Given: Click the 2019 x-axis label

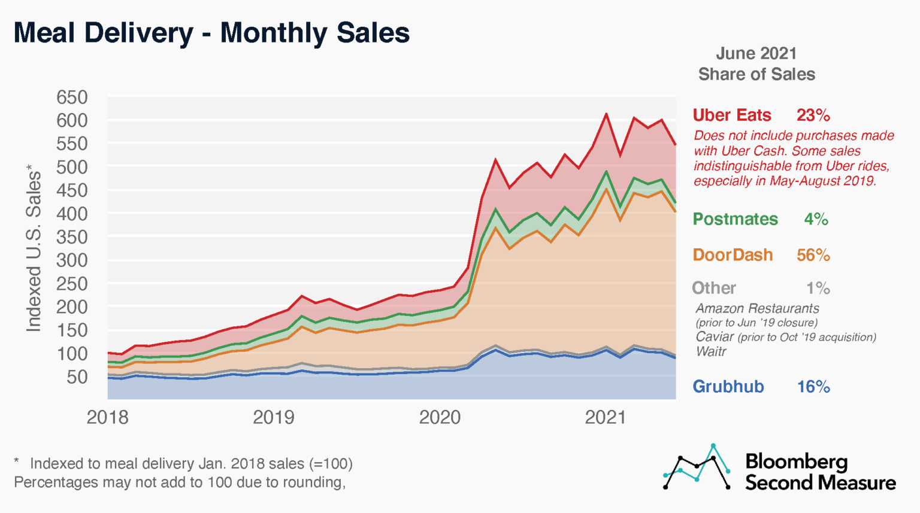Looking at the screenshot, I should coord(274,417).
